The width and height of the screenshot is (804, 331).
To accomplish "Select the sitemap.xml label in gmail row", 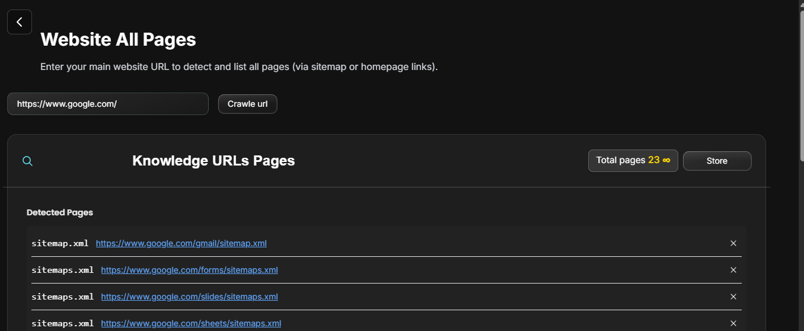I will tap(60, 243).
